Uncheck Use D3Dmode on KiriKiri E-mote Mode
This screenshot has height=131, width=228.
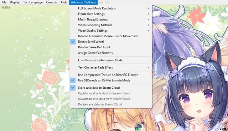(111, 81)
